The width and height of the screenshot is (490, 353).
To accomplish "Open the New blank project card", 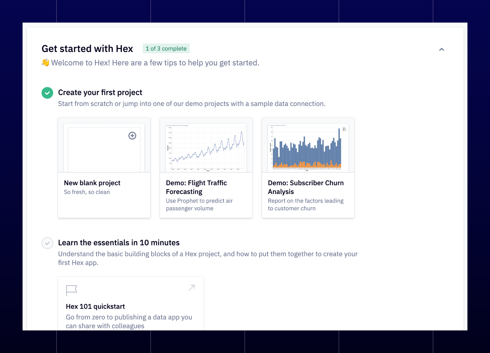I will click(x=104, y=168).
